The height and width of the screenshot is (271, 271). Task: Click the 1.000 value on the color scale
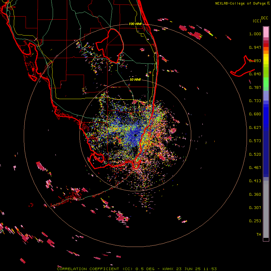click(x=255, y=34)
